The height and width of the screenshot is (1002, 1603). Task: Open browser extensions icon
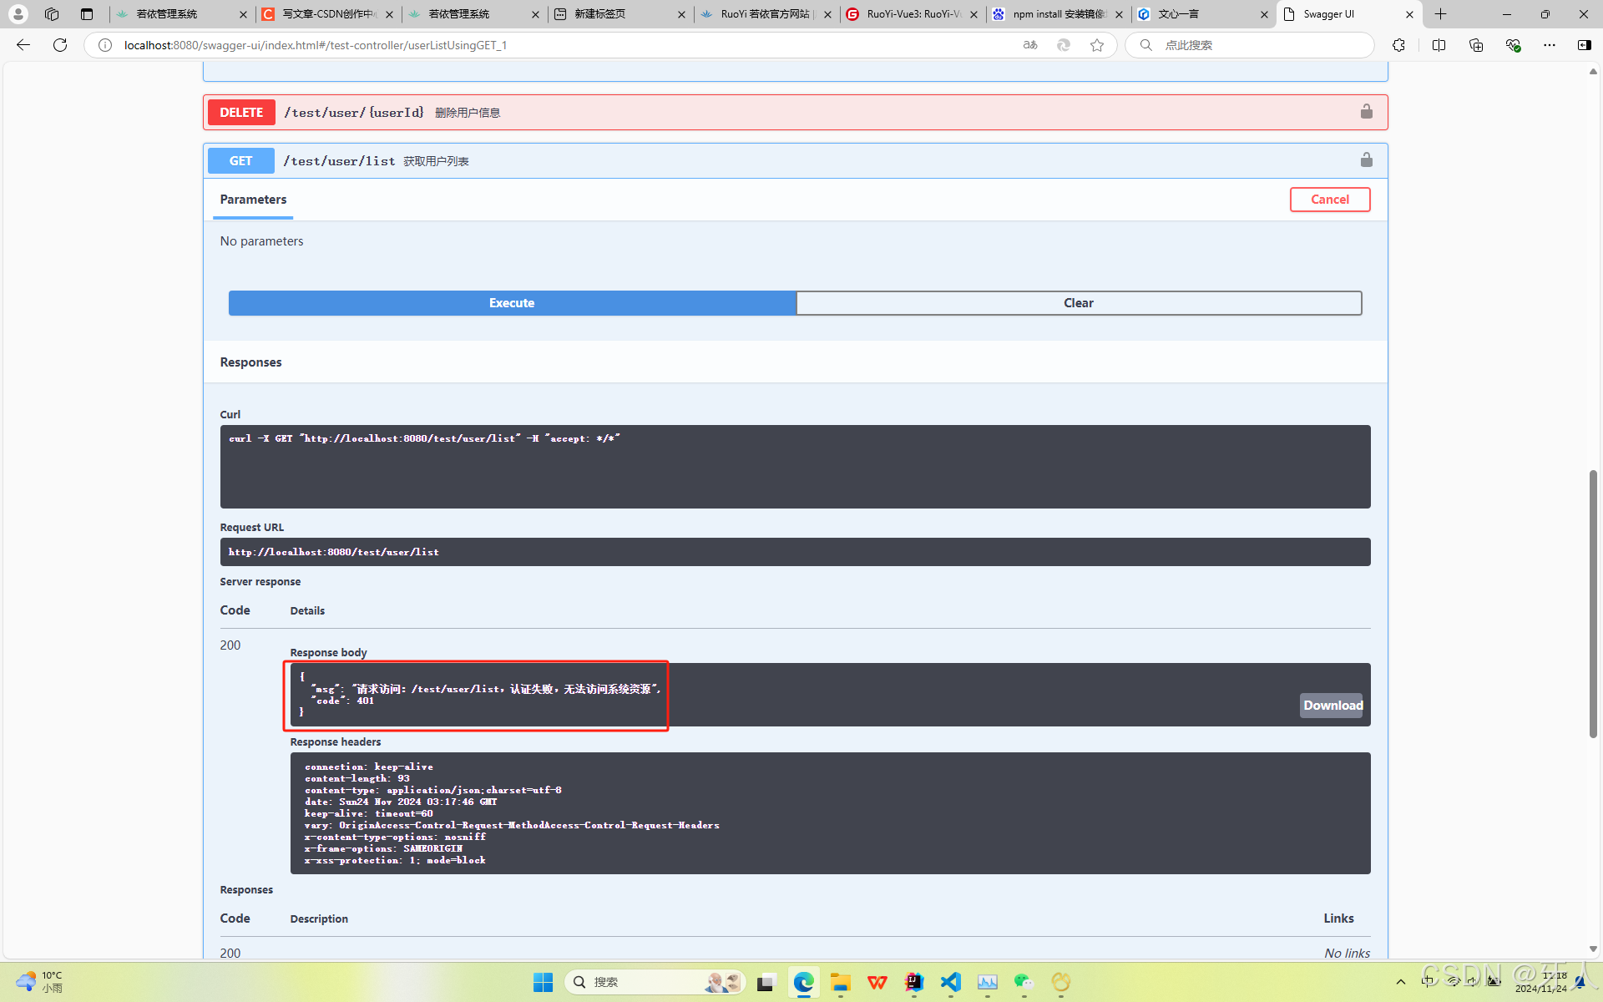point(1398,45)
